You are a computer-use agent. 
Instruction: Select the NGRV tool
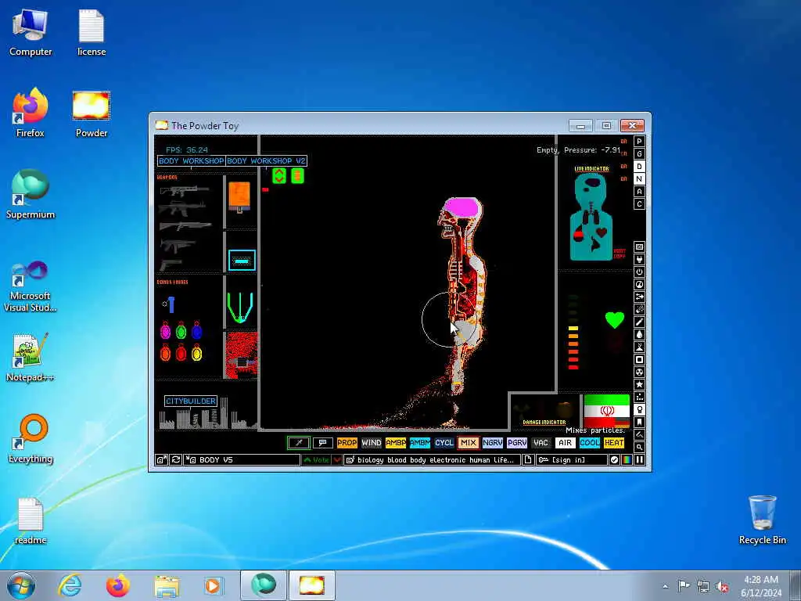coord(493,443)
